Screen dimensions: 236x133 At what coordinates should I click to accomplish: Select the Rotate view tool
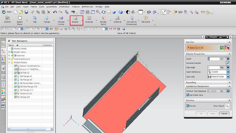pos(103,12)
